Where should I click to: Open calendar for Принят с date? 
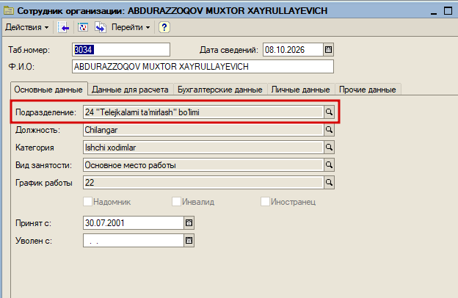[x=189, y=223]
